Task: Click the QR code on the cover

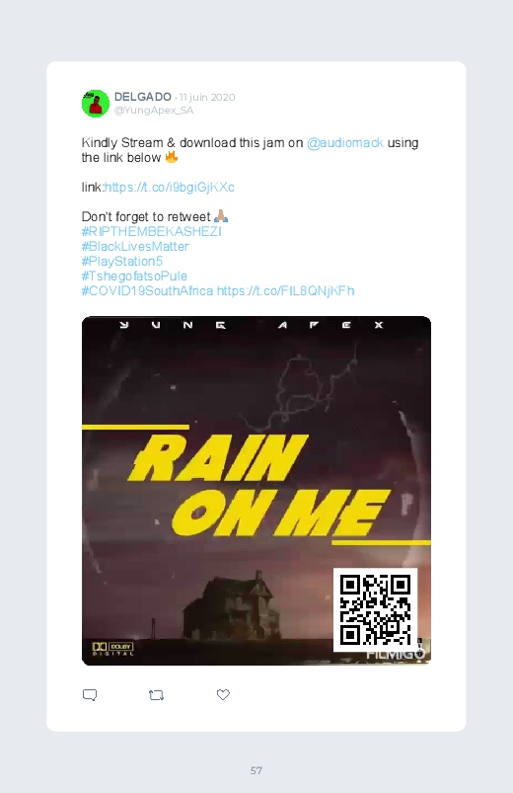Action: coord(375,610)
